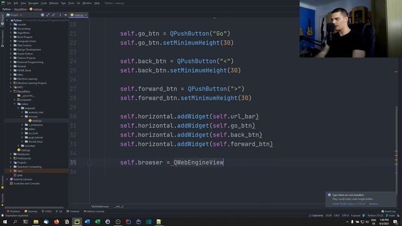Click NeuralNine in the breadcrumb path

[20, 9]
